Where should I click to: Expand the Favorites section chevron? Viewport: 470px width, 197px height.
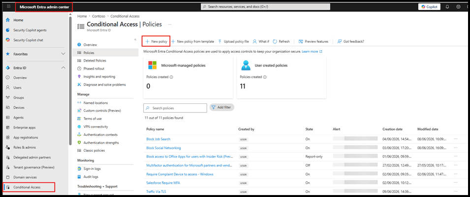pos(63,54)
